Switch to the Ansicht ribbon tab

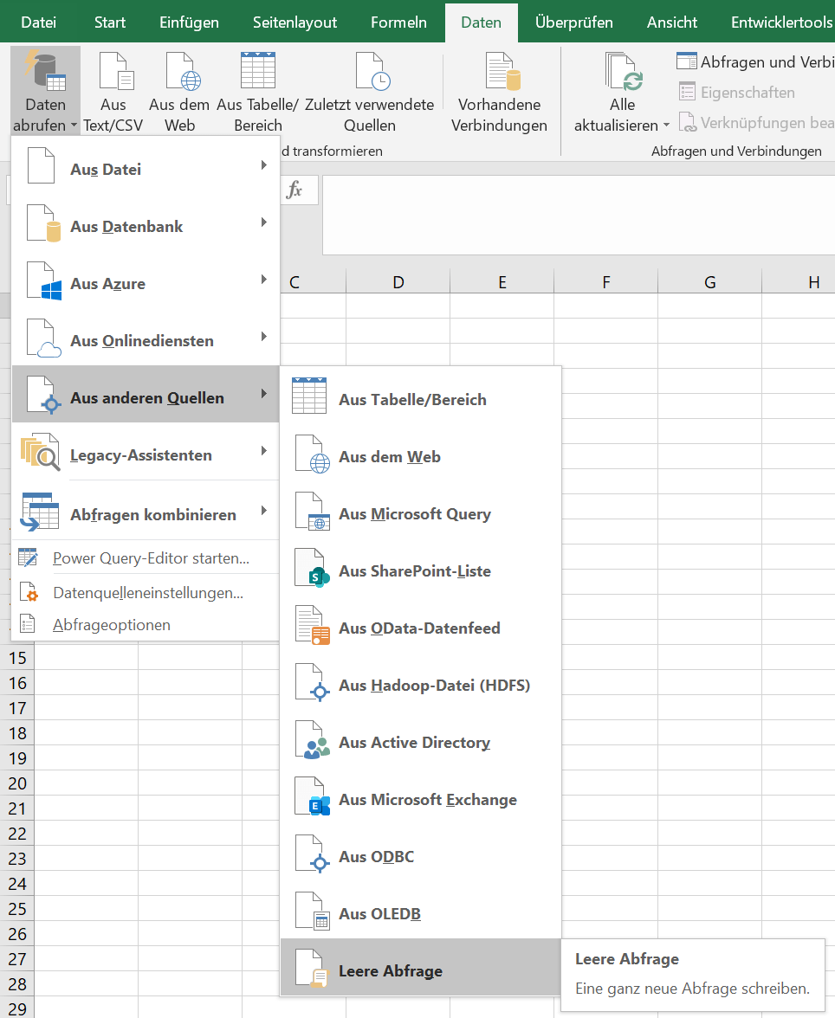pyautogui.click(x=672, y=23)
